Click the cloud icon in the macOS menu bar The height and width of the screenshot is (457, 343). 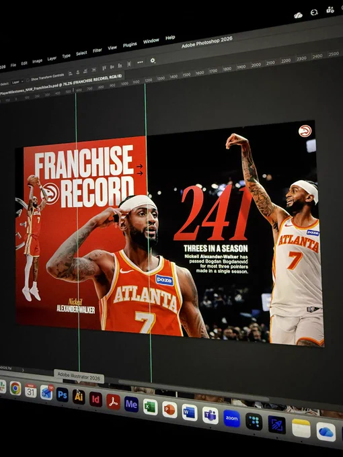tap(298, 15)
